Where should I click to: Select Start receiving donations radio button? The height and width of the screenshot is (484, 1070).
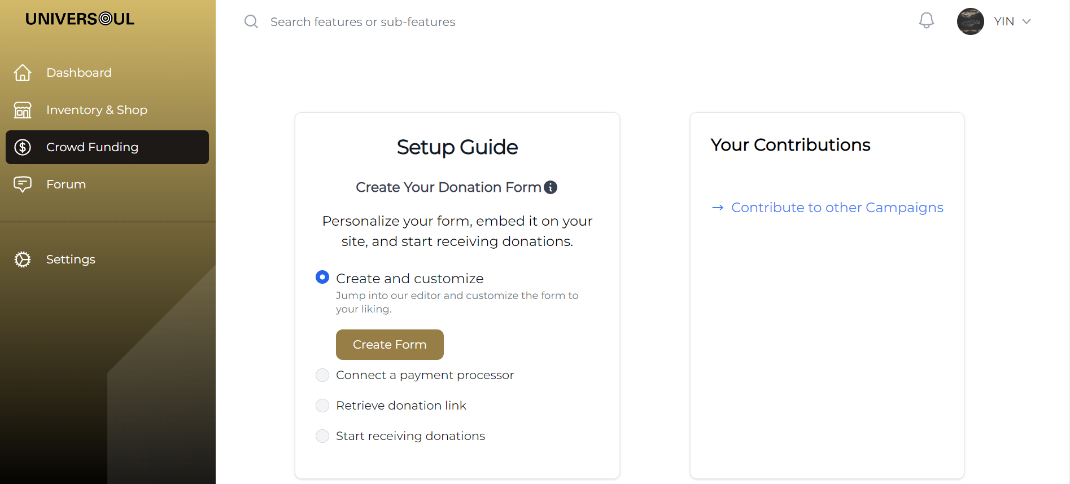(322, 436)
